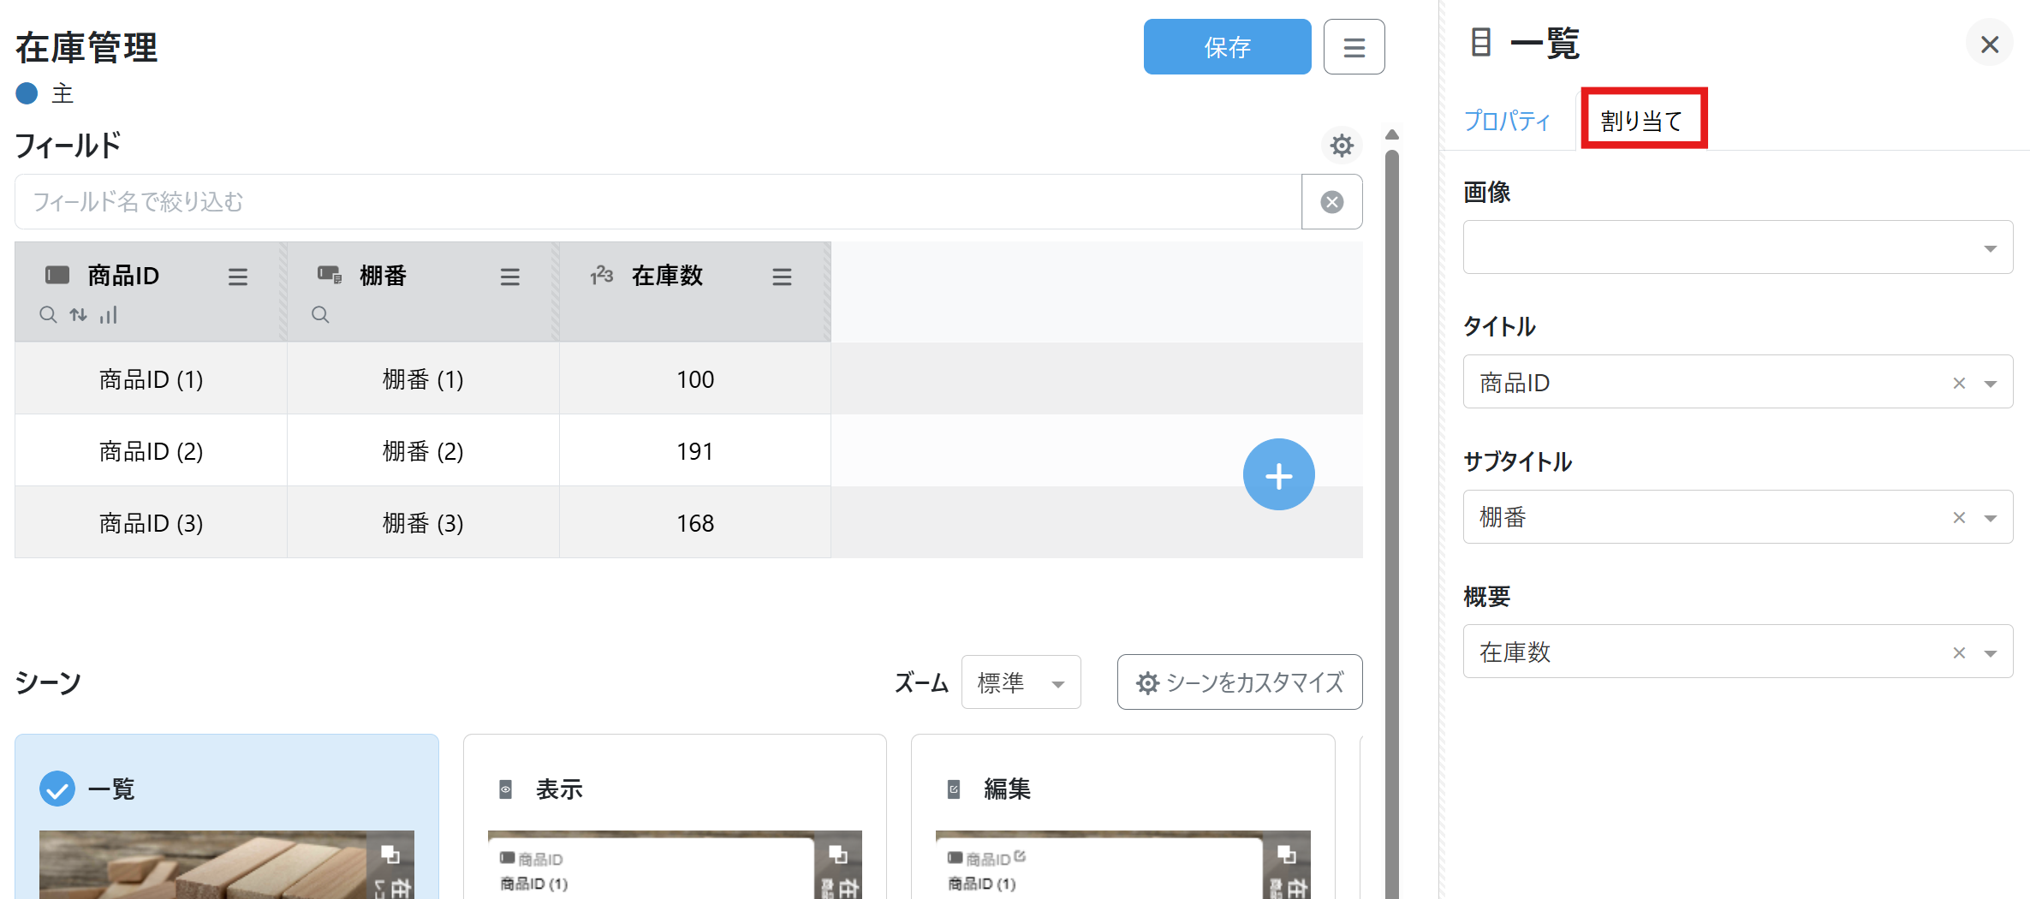Click the sort arrows icon under 商品ID
The height and width of the screenshot is (899, 2030).
(x=79, y=315)
